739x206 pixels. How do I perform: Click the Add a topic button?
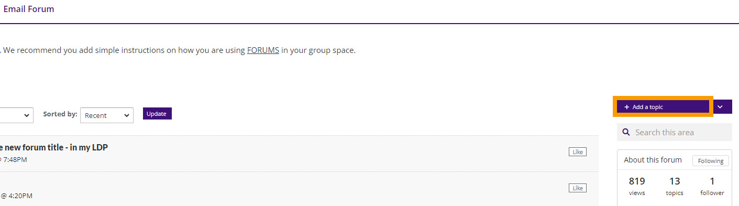click(663, 107)
